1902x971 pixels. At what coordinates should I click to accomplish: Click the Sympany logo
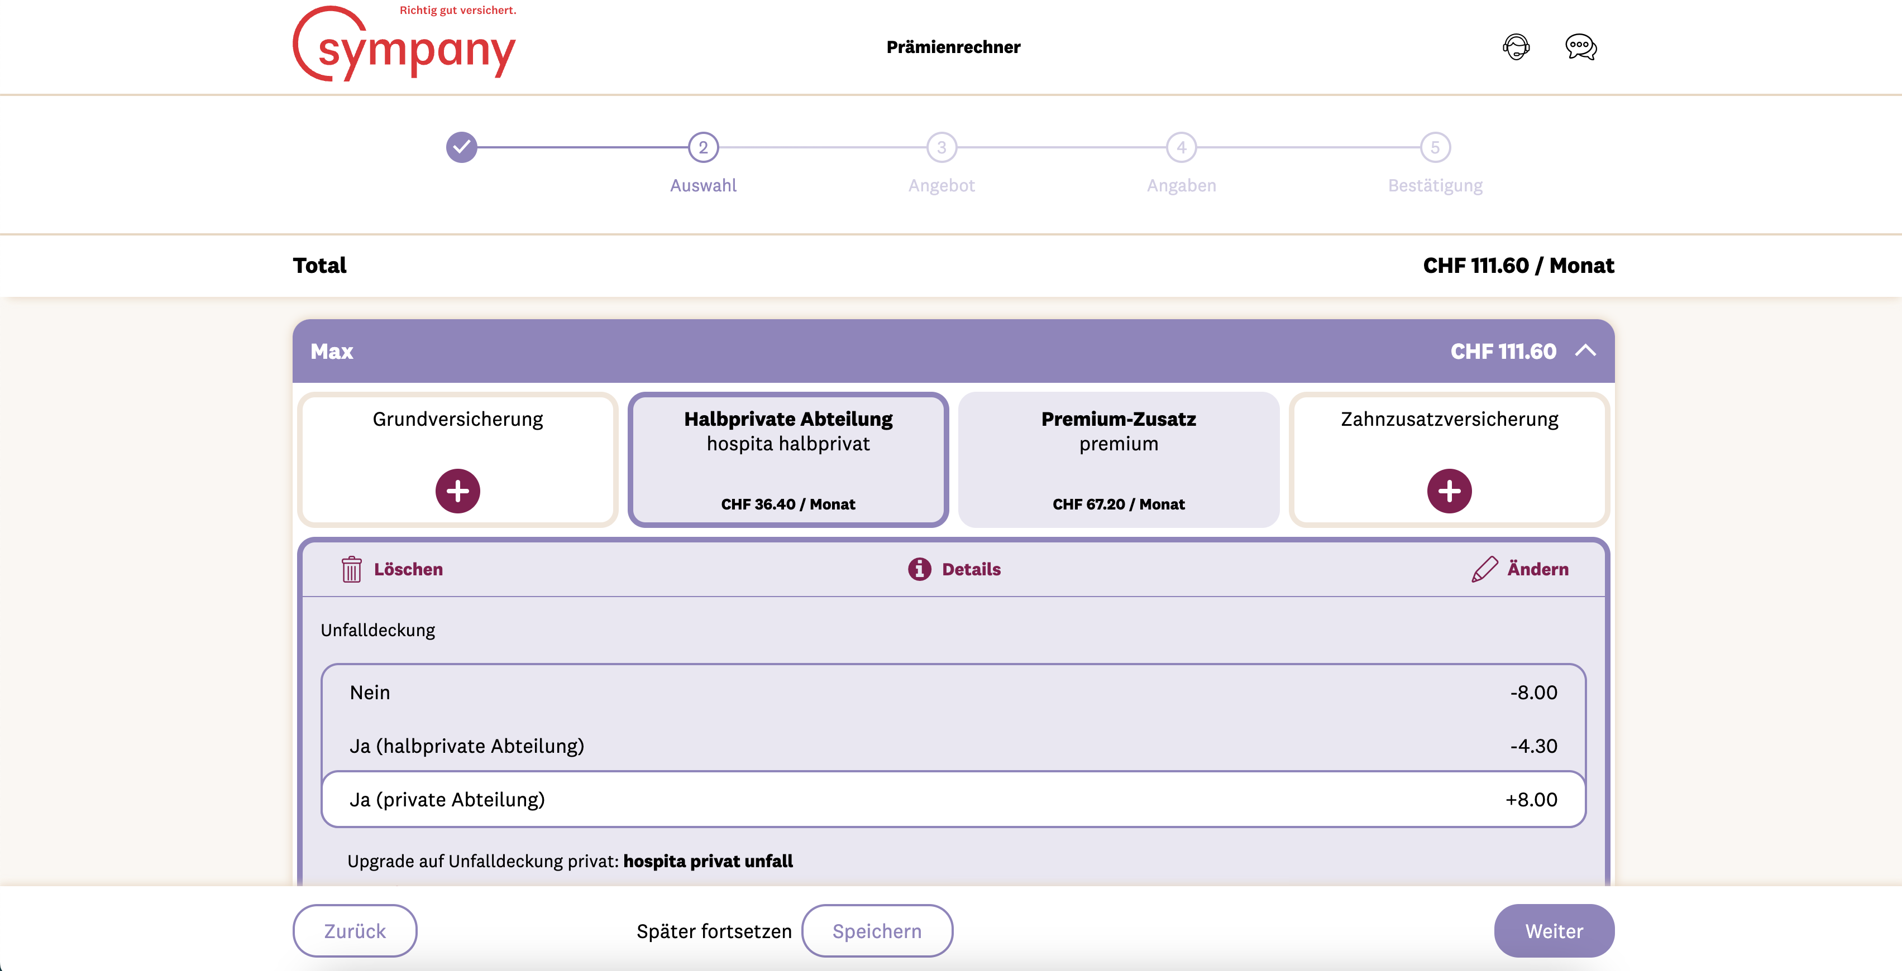(405, 46)
